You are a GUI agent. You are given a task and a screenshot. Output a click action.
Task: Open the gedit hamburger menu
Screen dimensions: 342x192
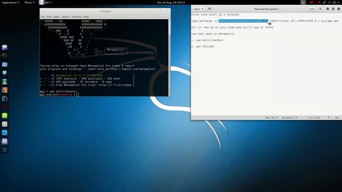click(320, 9)
